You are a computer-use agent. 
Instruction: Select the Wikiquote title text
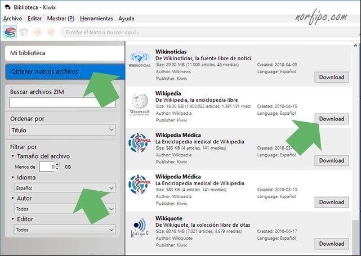169,218
